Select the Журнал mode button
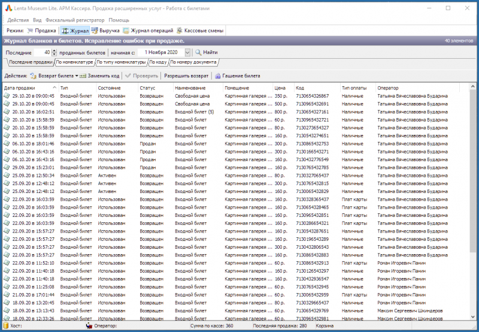This screenshot has width=479, height=332. 75,30
